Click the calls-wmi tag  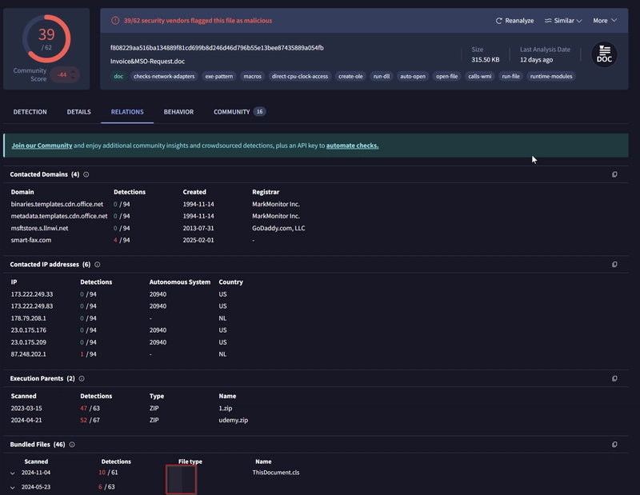pos(479,76)
